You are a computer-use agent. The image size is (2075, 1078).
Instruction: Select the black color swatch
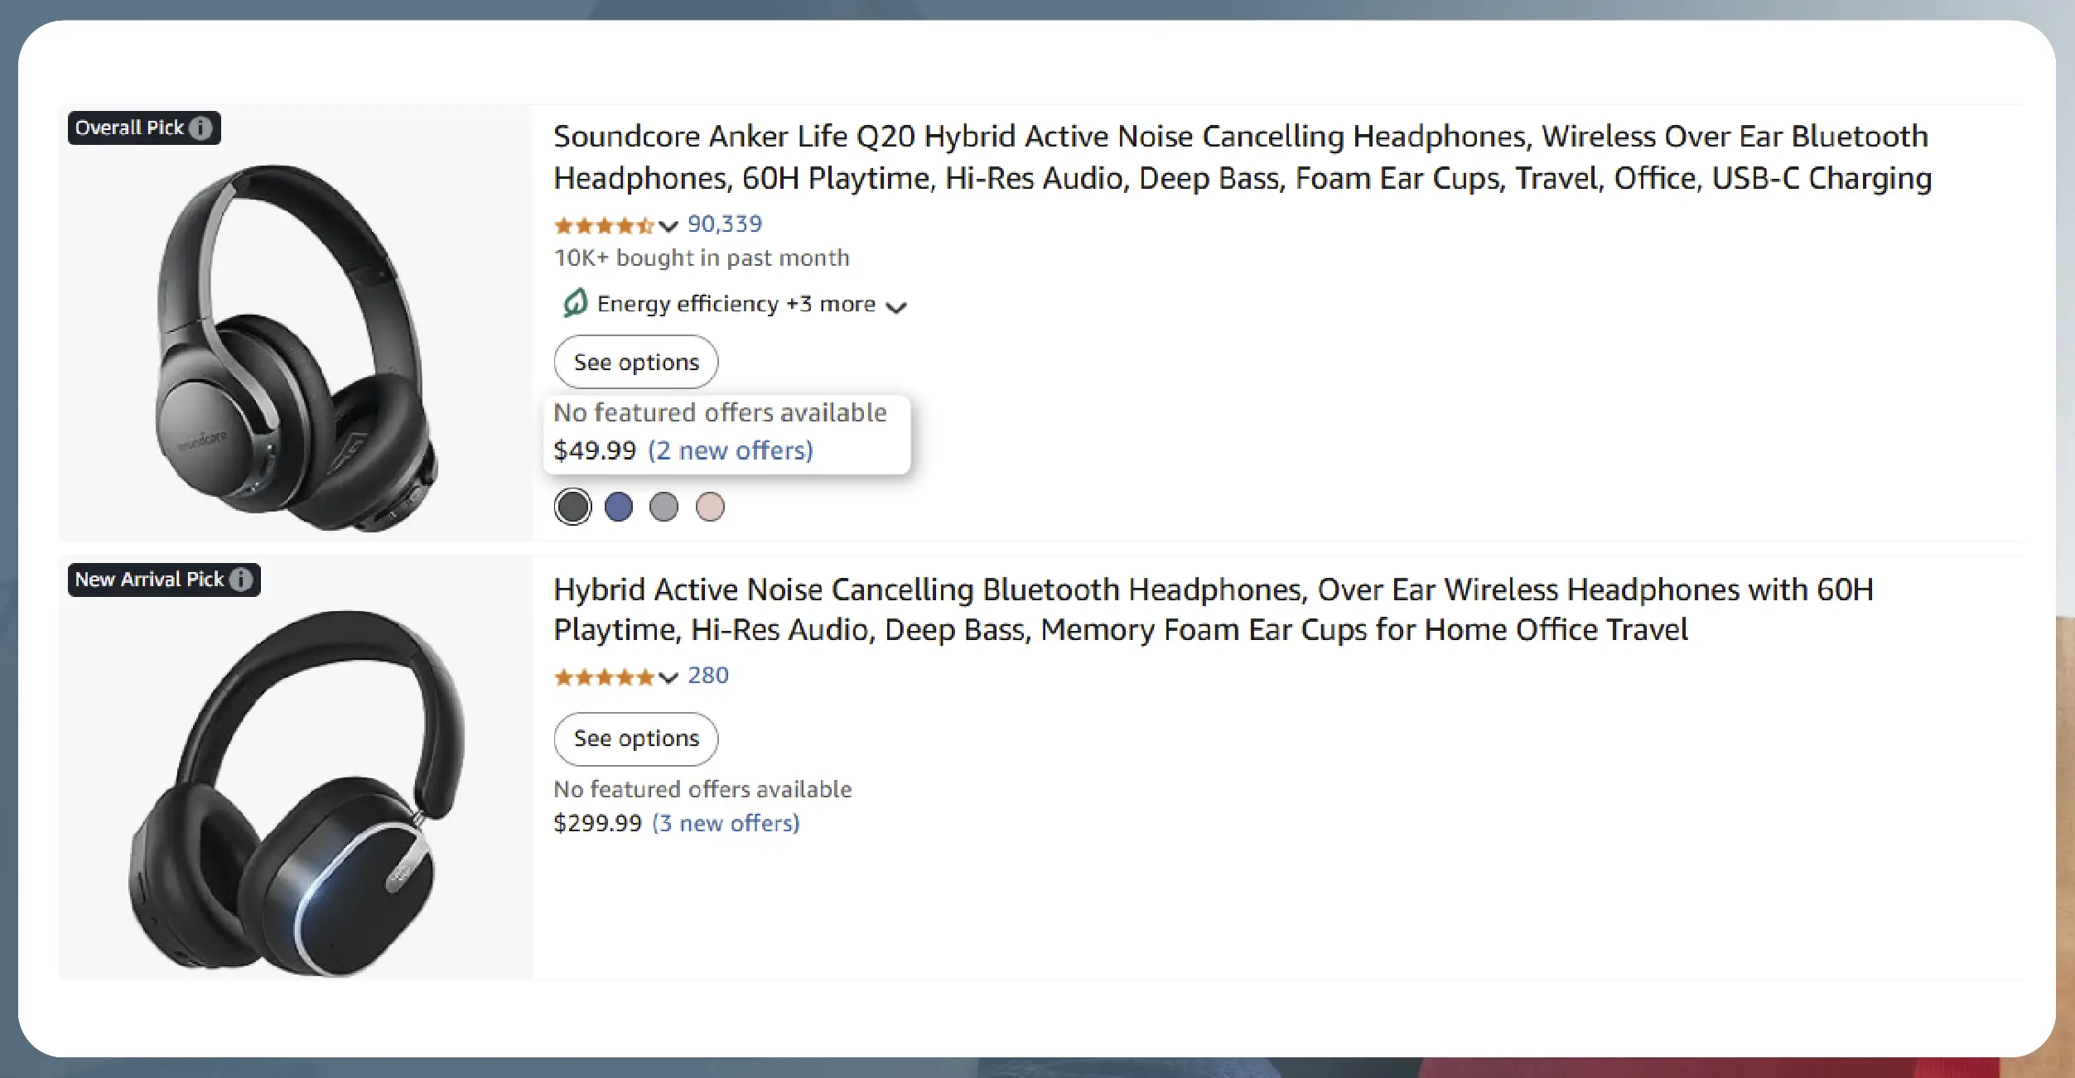point(572,507)
